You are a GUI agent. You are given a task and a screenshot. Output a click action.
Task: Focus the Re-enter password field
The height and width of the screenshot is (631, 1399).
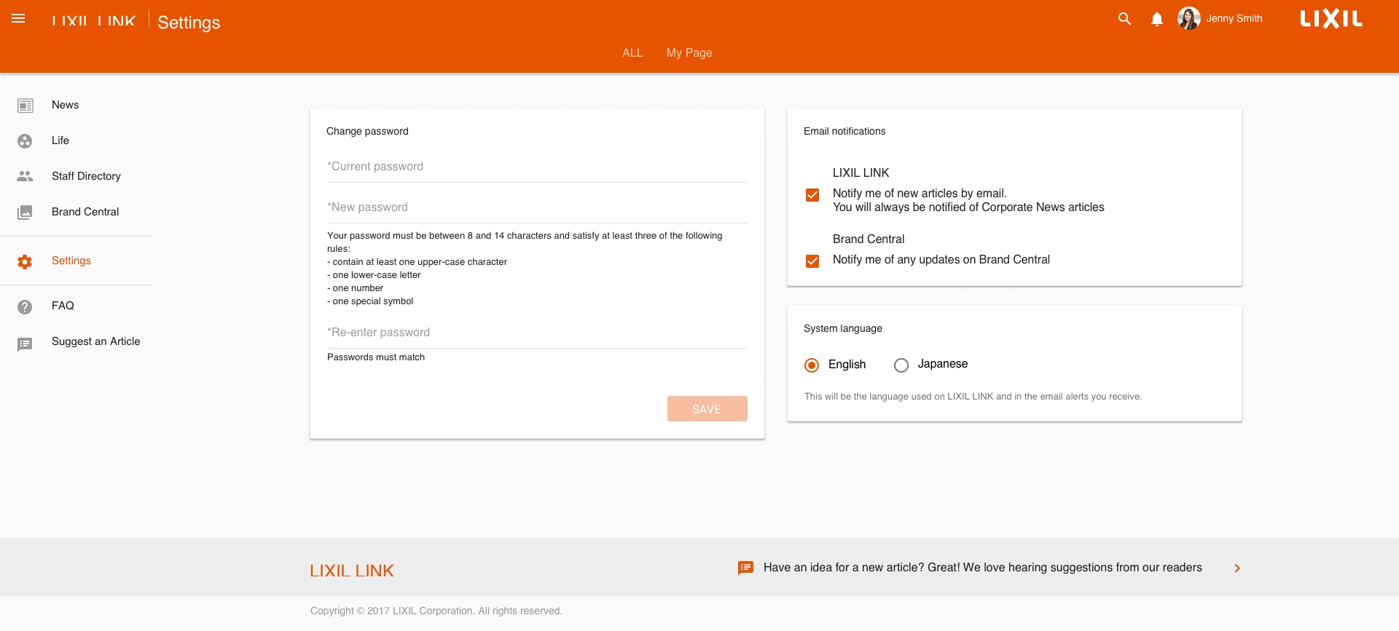(x=537, y=333)
